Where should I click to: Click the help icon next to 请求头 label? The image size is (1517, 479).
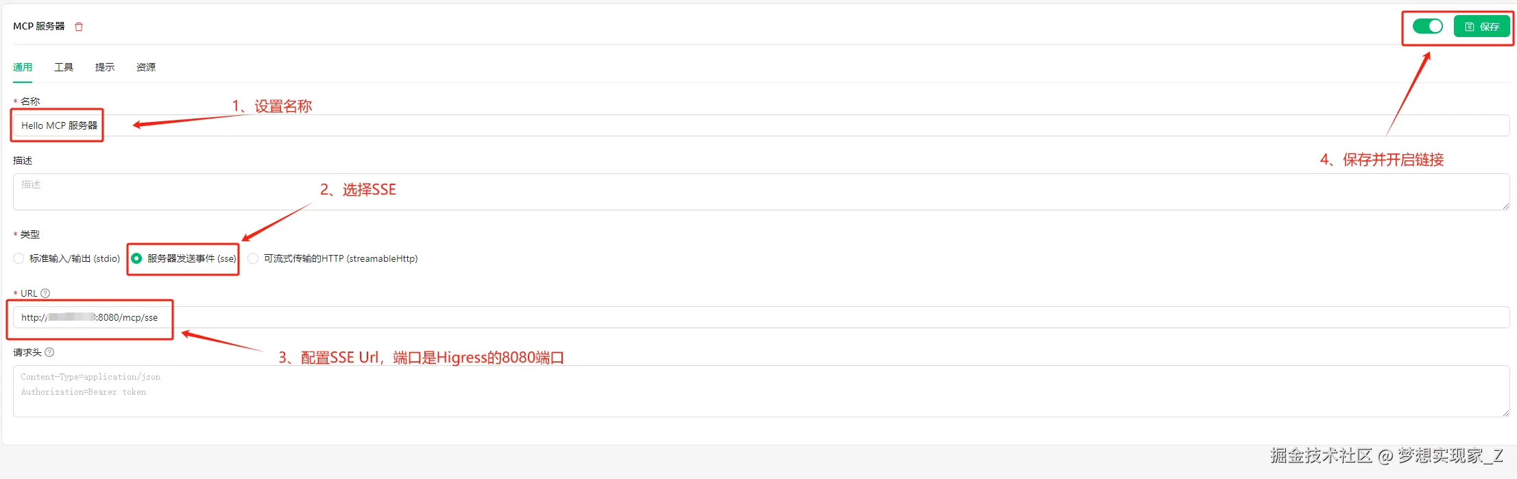point(49,352)
